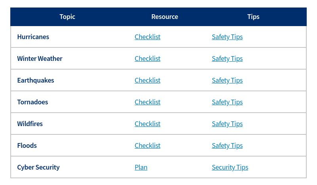Open Wildfires Safety Tips link
Image resolution: width=317 pixels, height=185 pixels.
tap(227, 124)
